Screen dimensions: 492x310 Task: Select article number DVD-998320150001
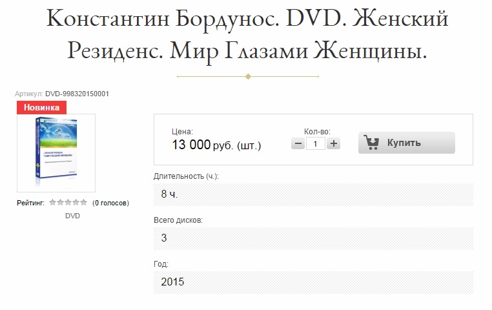77,94
